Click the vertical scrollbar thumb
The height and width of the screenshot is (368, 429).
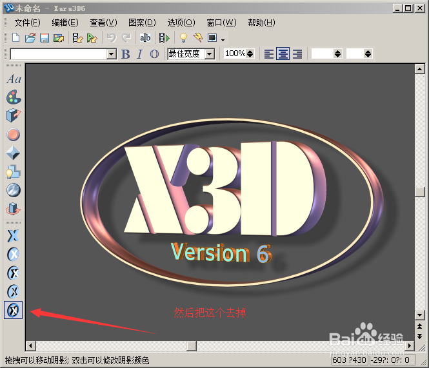click(419, 191)
